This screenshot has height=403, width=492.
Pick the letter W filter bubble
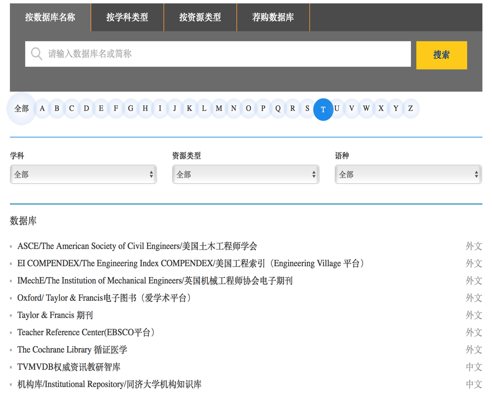click(x=366, y=108)
